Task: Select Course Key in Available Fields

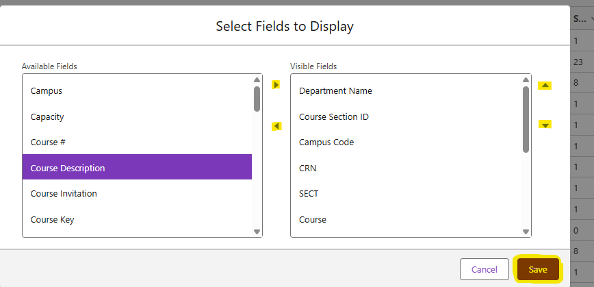Action: click(x=137, y=219)
